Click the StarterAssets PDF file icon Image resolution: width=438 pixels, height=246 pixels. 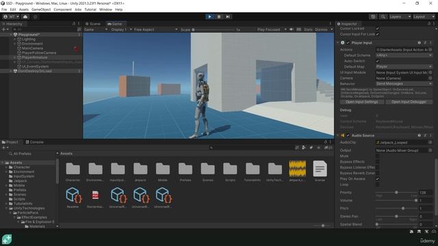[95, 195]
